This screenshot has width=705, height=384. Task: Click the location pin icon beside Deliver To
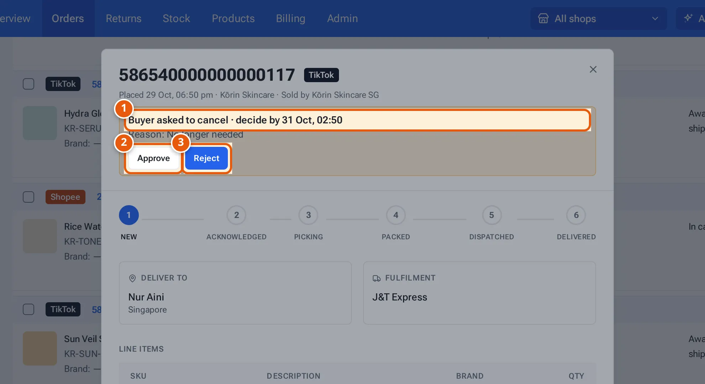click(132, 278)
